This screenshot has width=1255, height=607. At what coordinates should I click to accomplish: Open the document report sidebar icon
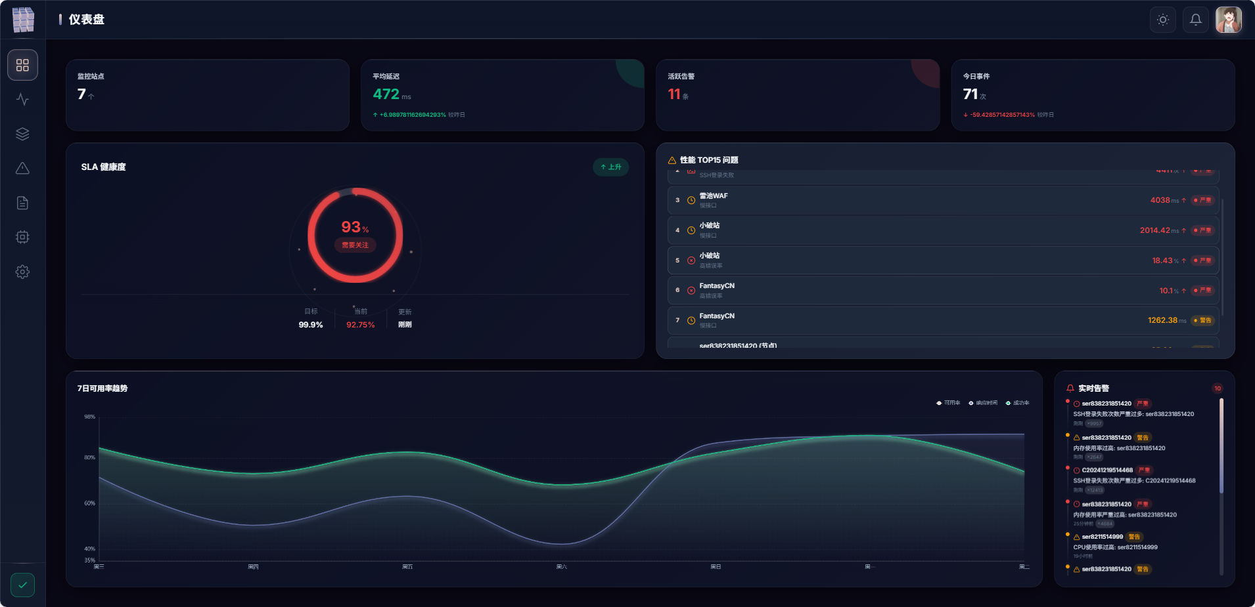22,203
